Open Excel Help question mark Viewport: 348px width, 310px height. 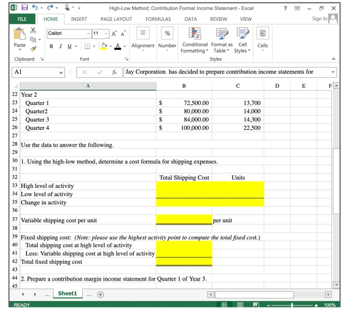click(x=285, y=8)
